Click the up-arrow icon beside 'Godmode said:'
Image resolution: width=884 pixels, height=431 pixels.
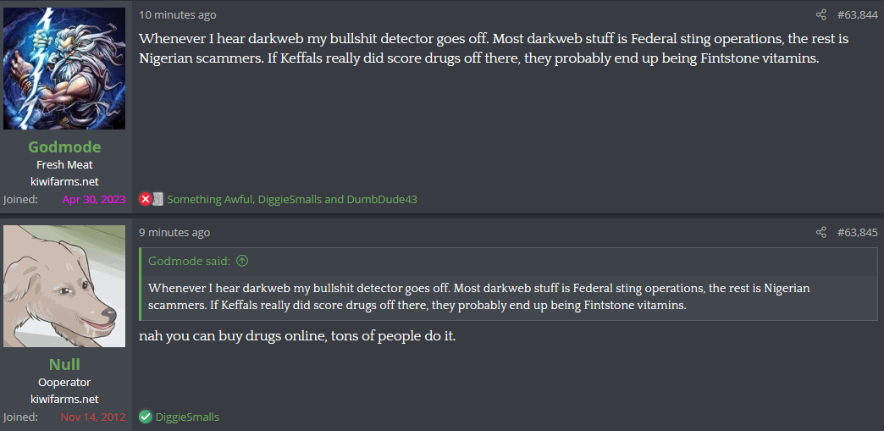(x=243, y=261)
